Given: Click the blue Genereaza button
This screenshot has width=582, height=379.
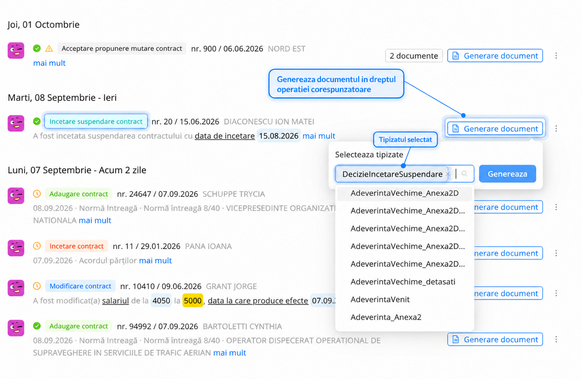Looking at the screenshot, I should pos(507,174).
